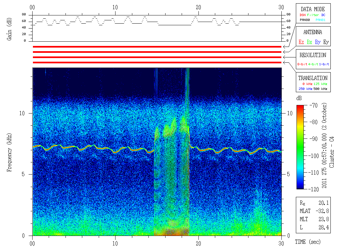The height and width of the screenshot is (252, 337).
Task: Select the black 500 kHz translation label
Action: [x=320, y=89]
